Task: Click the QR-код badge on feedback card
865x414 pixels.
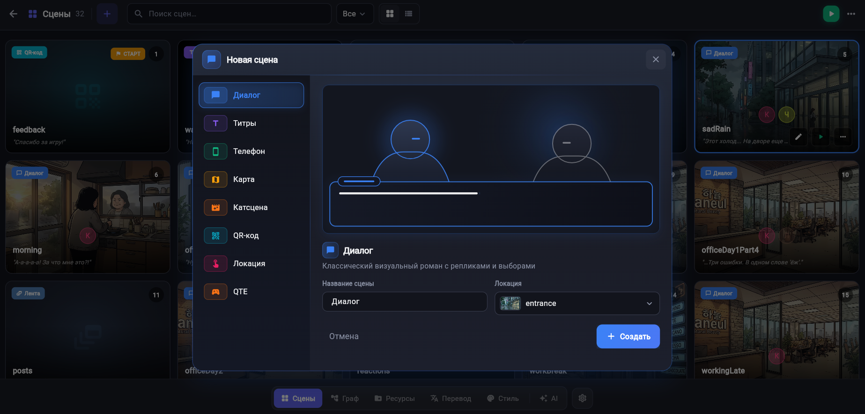Action: [30, 52]
